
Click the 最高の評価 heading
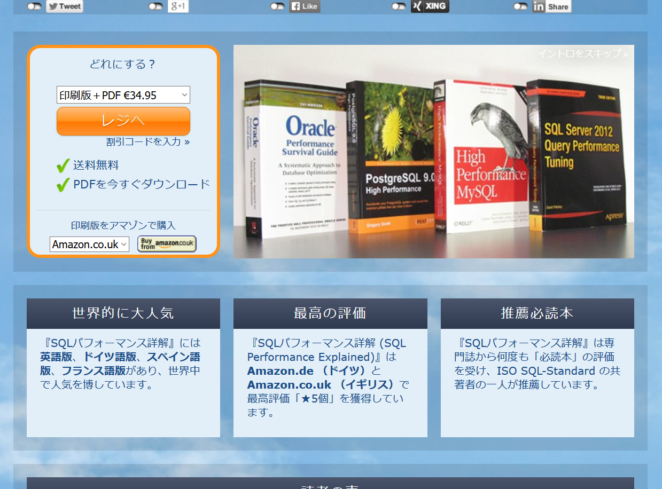(x=330, y=313)
